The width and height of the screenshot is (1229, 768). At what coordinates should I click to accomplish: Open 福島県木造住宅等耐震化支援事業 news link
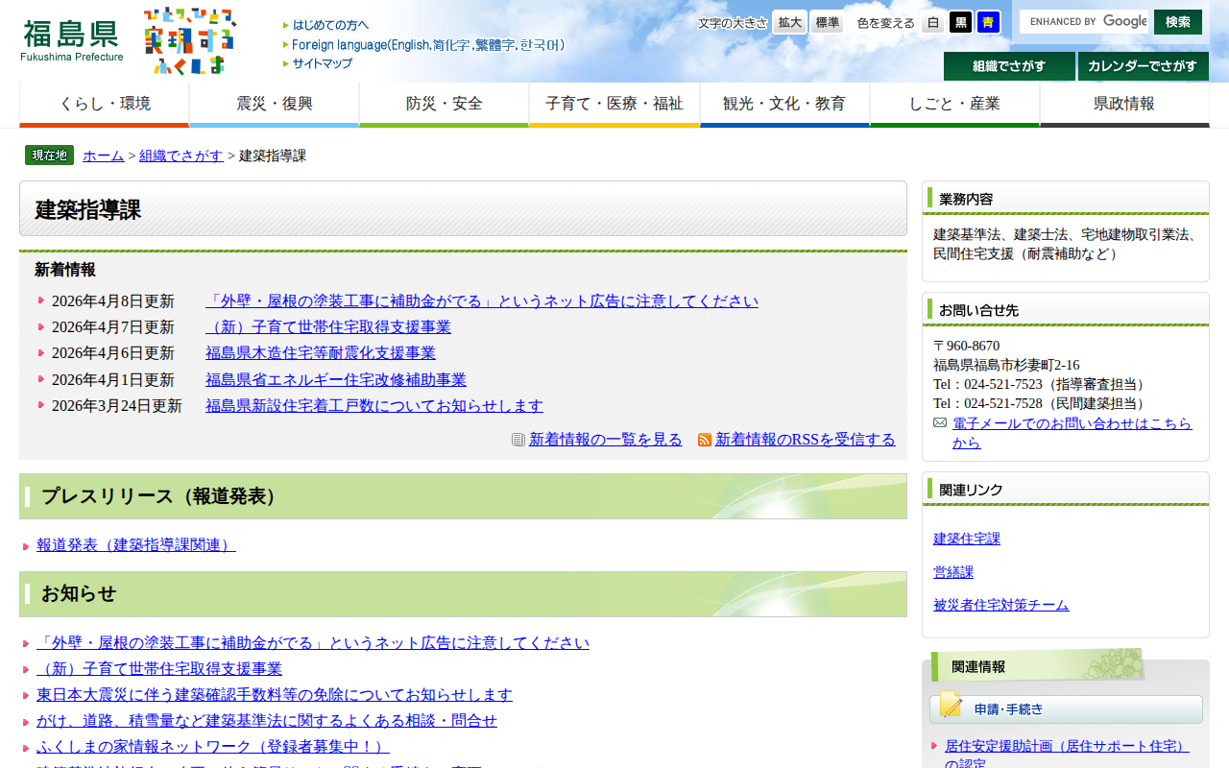(x=321, y=353)
